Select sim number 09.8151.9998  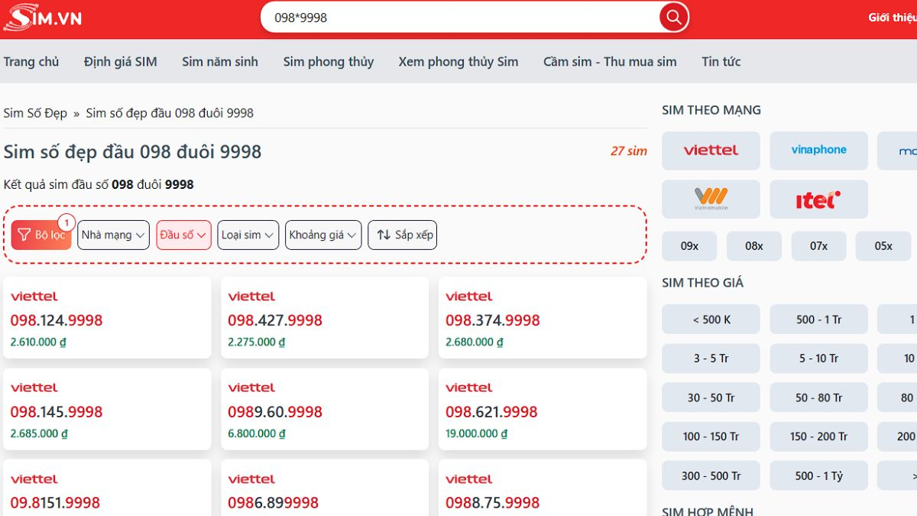55,503
